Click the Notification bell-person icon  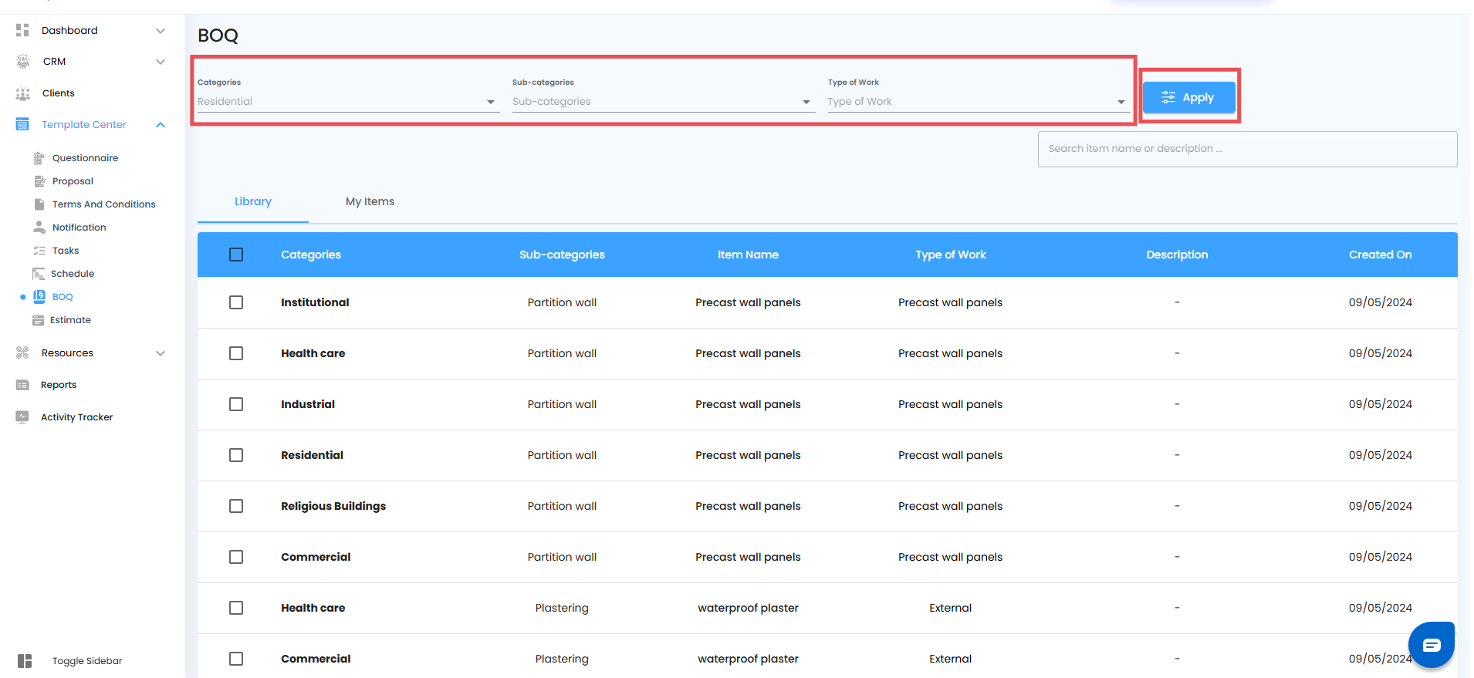click(x=39, y=228)
